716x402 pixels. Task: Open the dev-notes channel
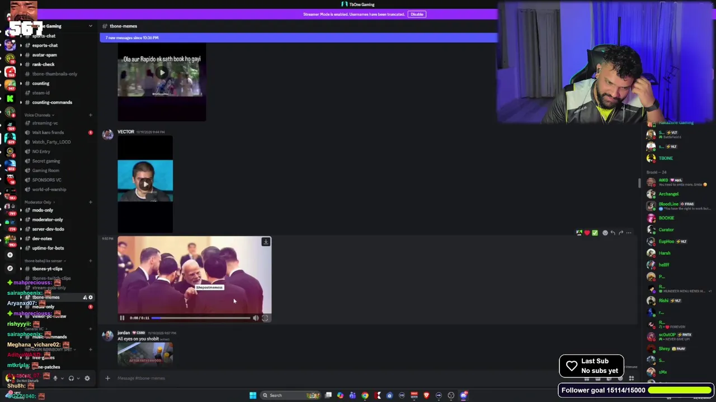(x=42, y=238)
